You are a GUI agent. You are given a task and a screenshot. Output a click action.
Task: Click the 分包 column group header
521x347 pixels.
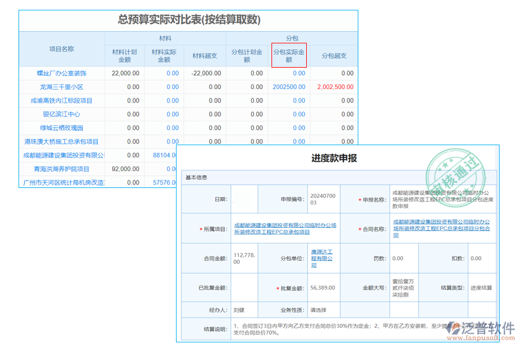(288, 37)
